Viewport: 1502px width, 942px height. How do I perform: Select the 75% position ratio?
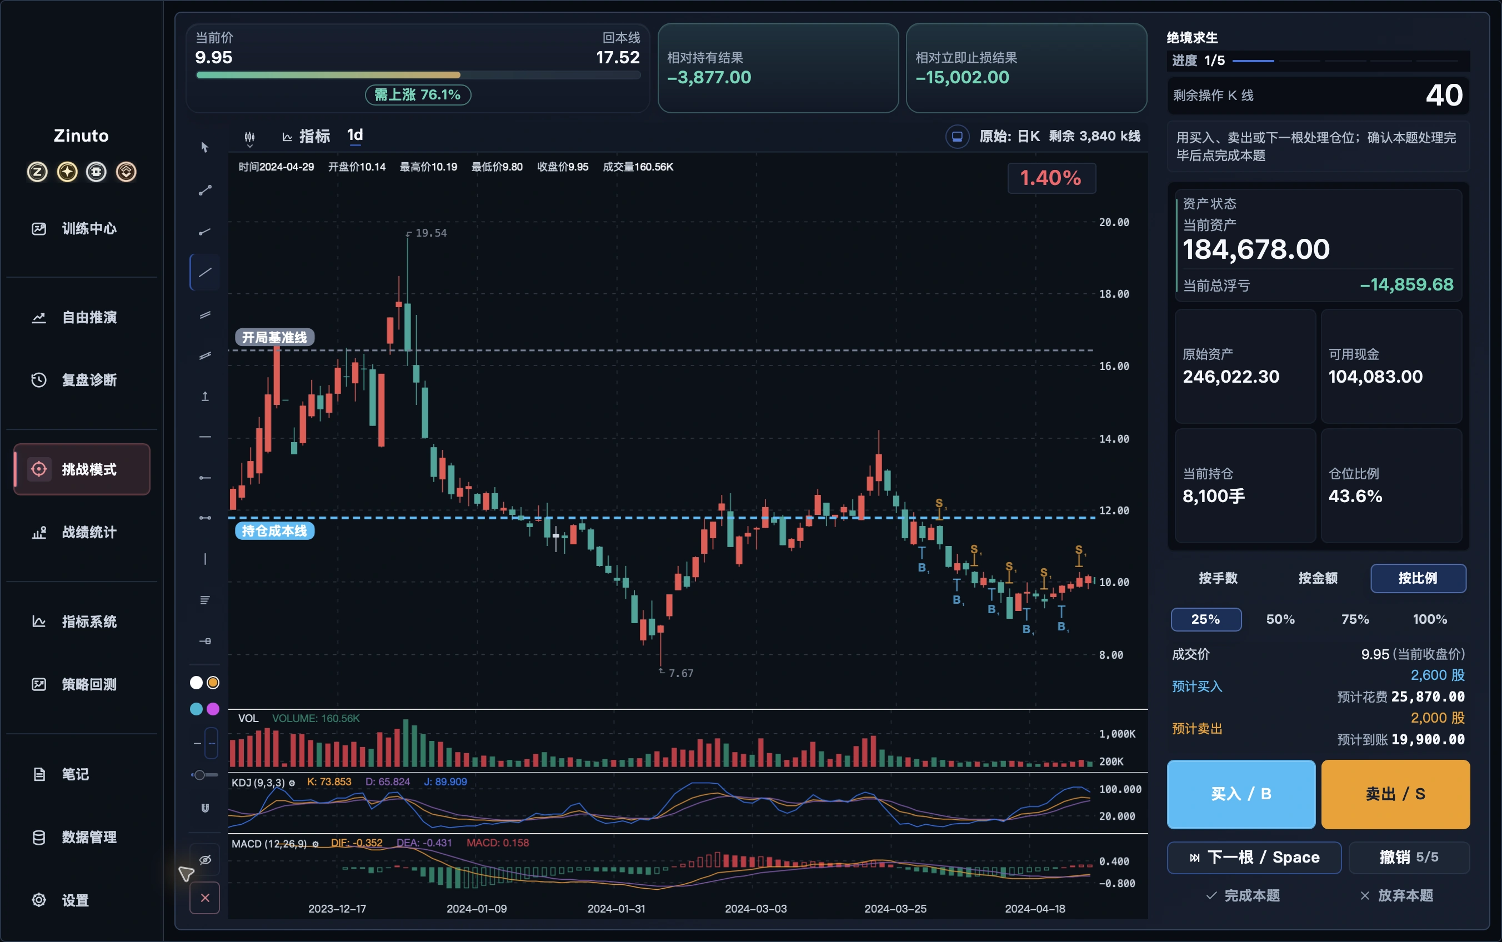coord(1355,619)
